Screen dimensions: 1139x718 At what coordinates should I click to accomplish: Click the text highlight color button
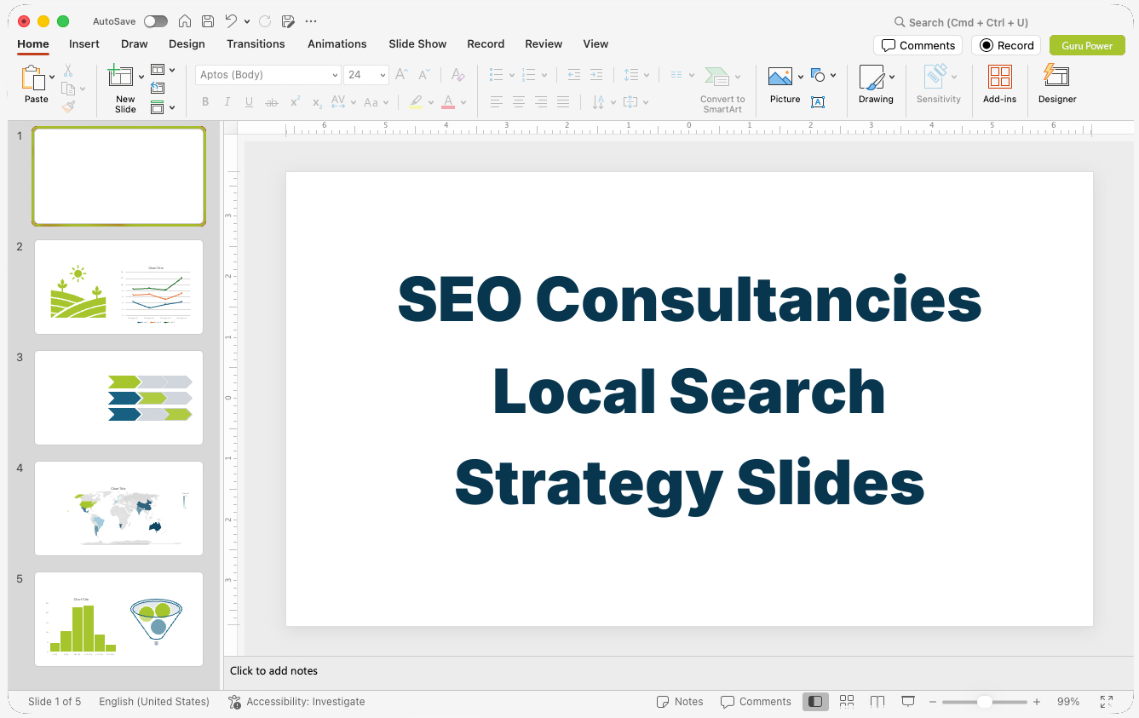pos(415,102)
